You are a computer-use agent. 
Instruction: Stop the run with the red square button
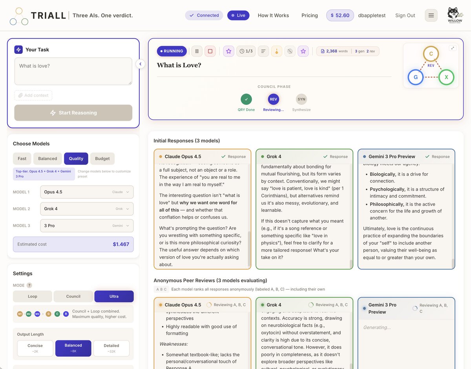pyautogui.click(x=210, y=51)
